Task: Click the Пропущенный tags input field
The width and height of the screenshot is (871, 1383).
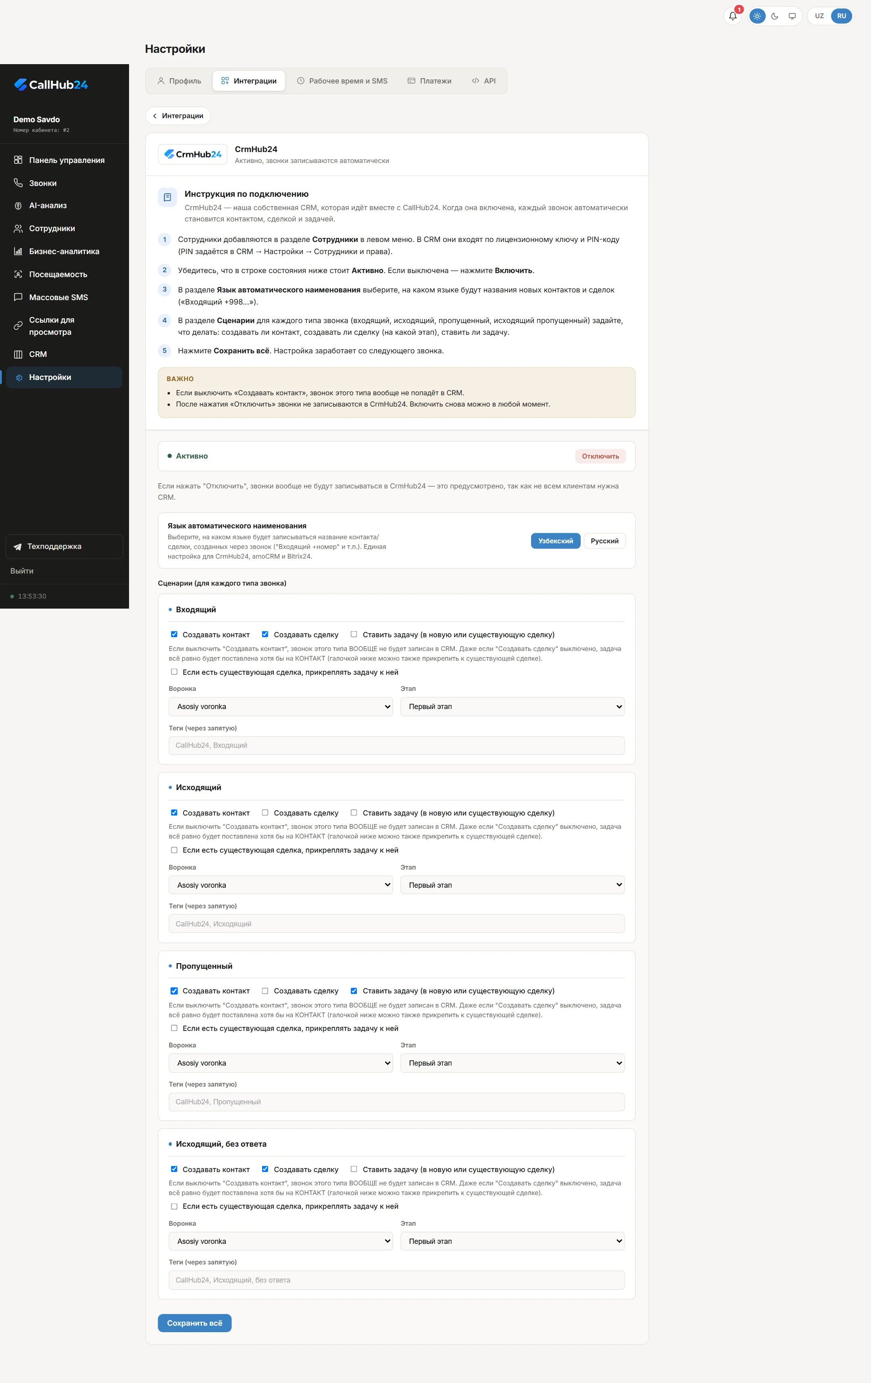Action: pos(397,1101)
